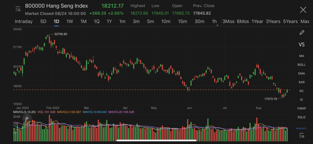The width and height of the screenshot is (313, 144).
Task: Switch to the 5D tab
Action: pyautogui.click(x=43, y=22)
